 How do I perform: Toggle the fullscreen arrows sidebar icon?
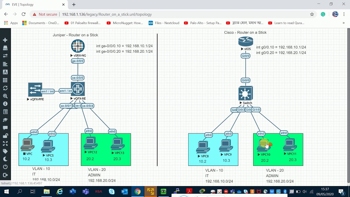pyautogui.click(x=5, y=143)
